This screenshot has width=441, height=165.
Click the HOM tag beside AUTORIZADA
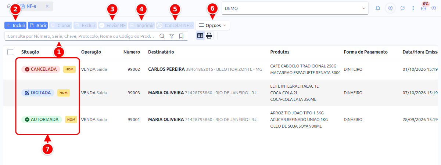(x=71, y=120)
